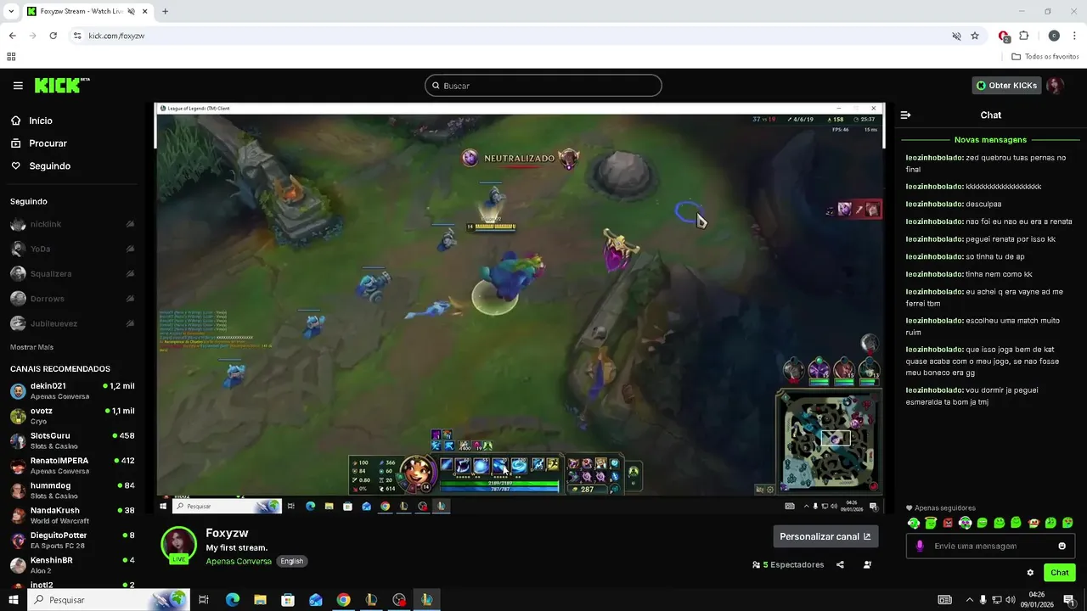1087x611 pixels.
Task: Open the emoji picker in chat input
Action: [1062, 546]
